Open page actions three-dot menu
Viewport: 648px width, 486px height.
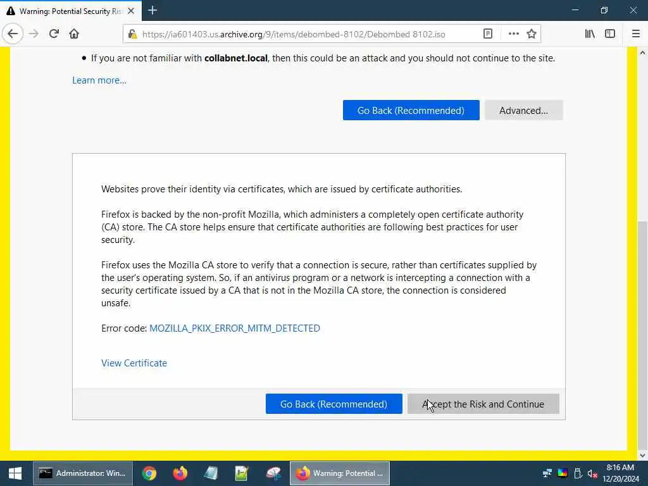click(x=514, y=34)
